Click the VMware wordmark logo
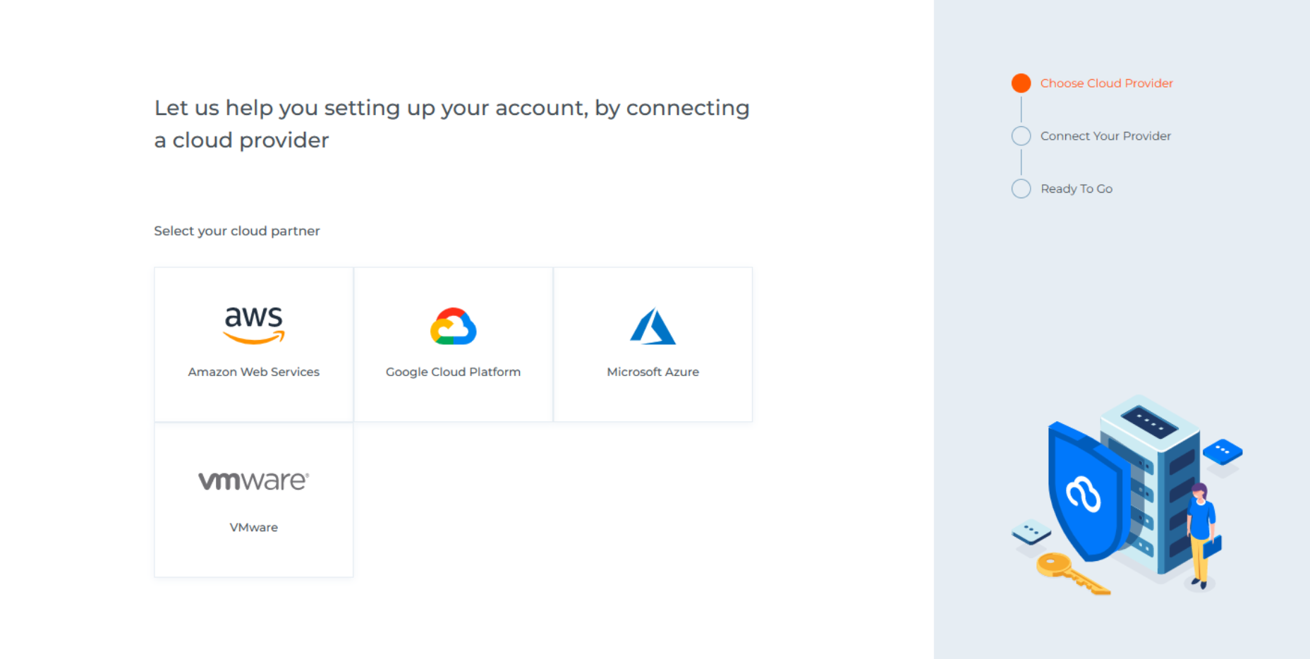The width and height of the screenshot is (1310, 659). [x=254, y=481]
